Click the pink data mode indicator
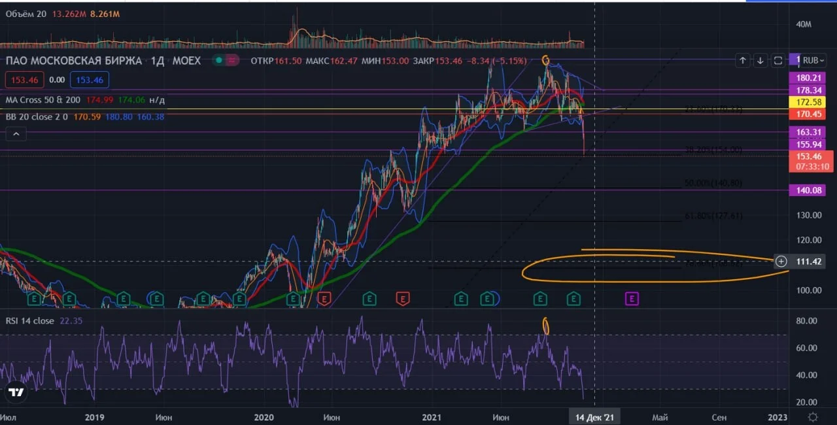Viewport: 837px width, 425px height. (232, 60)
